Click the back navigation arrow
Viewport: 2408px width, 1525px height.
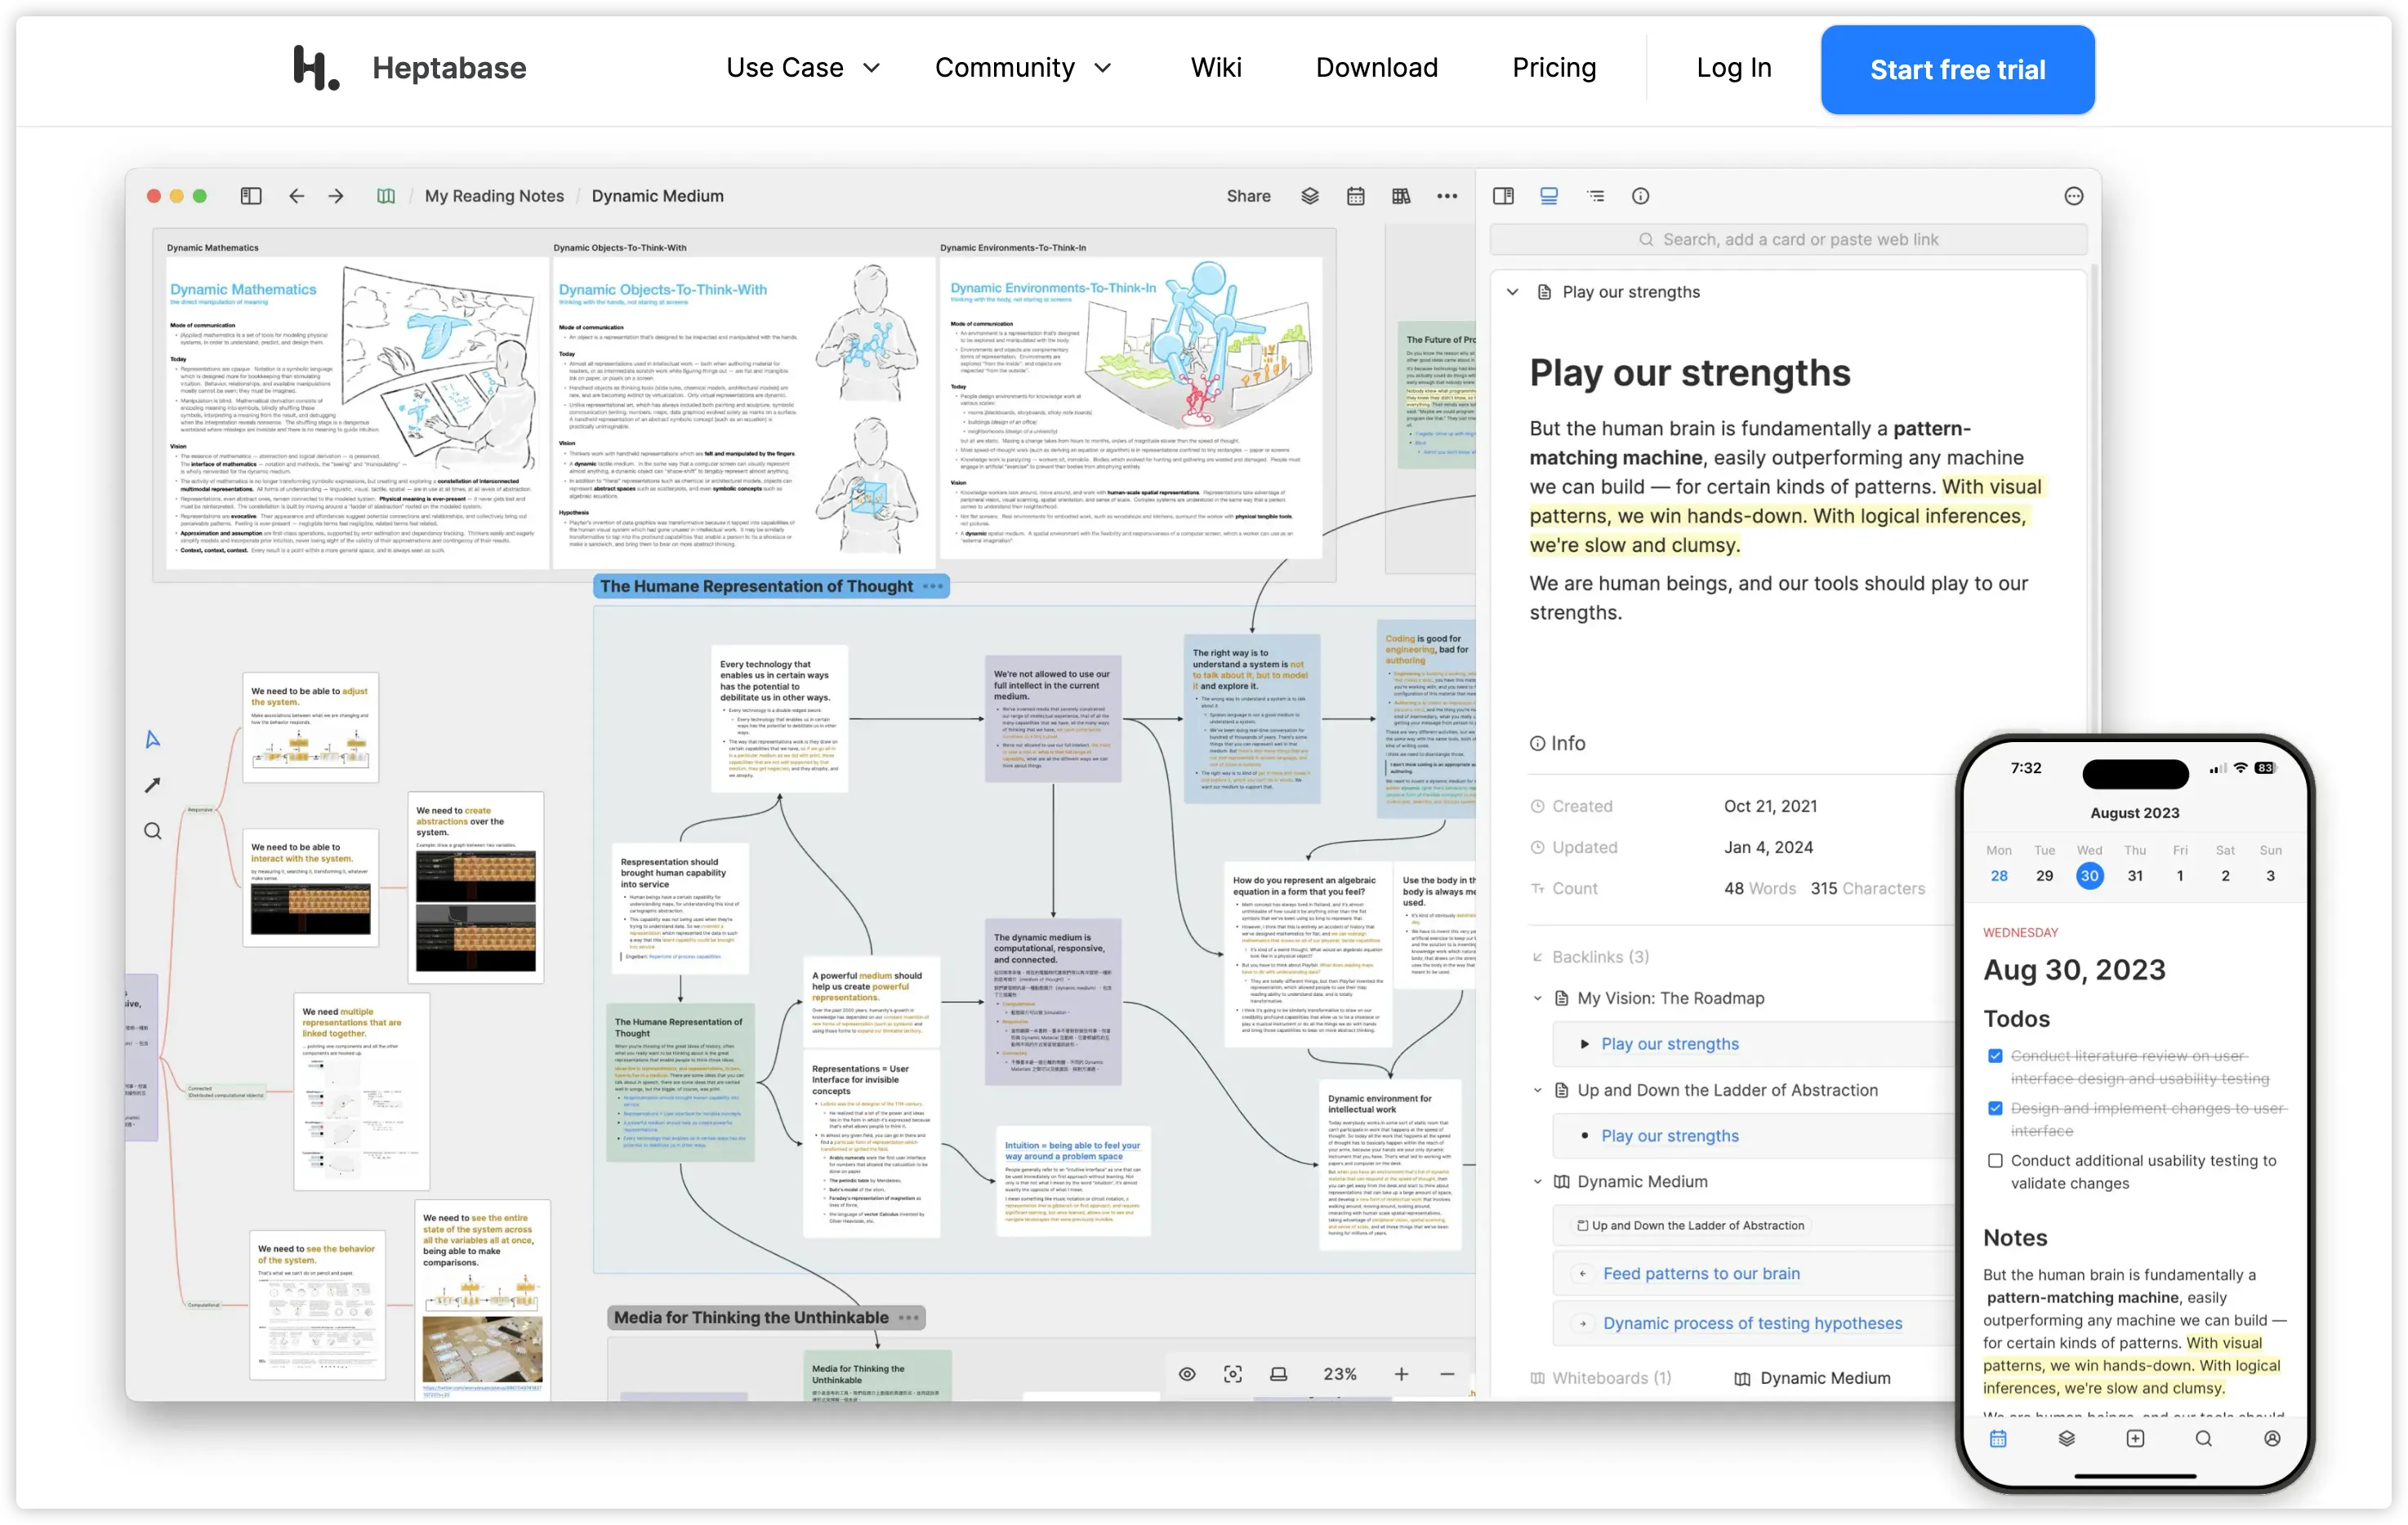(296, 196)
